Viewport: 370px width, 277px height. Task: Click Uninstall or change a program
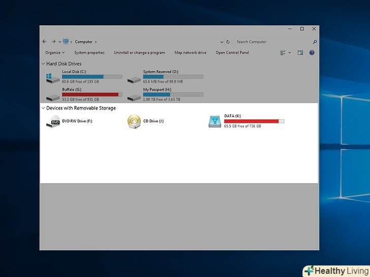pyautogui.click(x=139, y=53)
